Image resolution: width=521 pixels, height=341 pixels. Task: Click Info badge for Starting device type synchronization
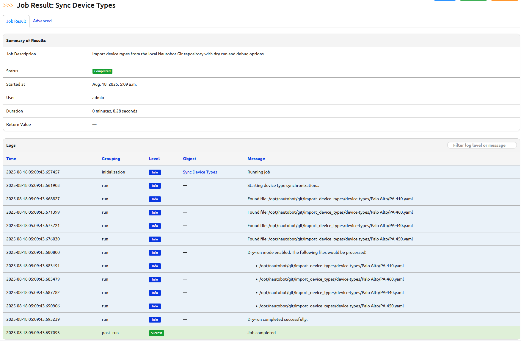click(x=155, y=186)
